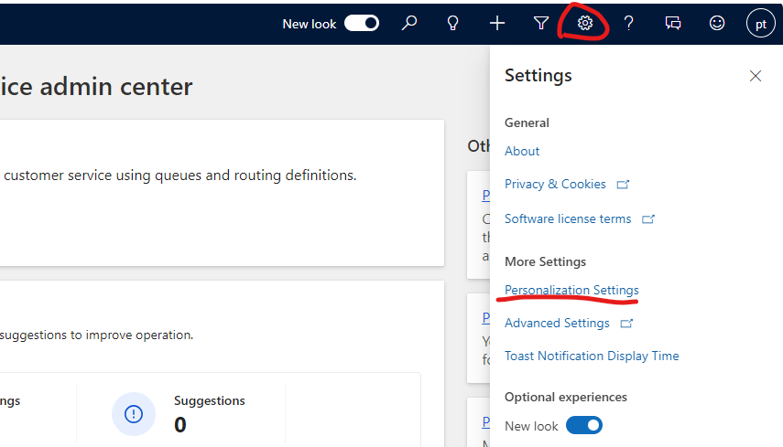783x447 pixels.
Task: Click the 'General' section heading
Action: tap(527, 122)
